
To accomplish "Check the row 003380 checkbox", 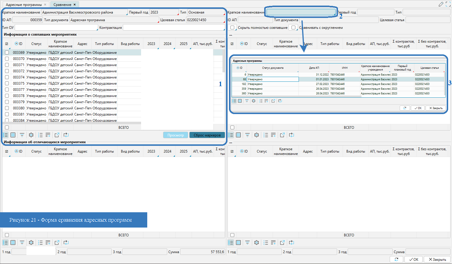I will [x=7, y=108].
